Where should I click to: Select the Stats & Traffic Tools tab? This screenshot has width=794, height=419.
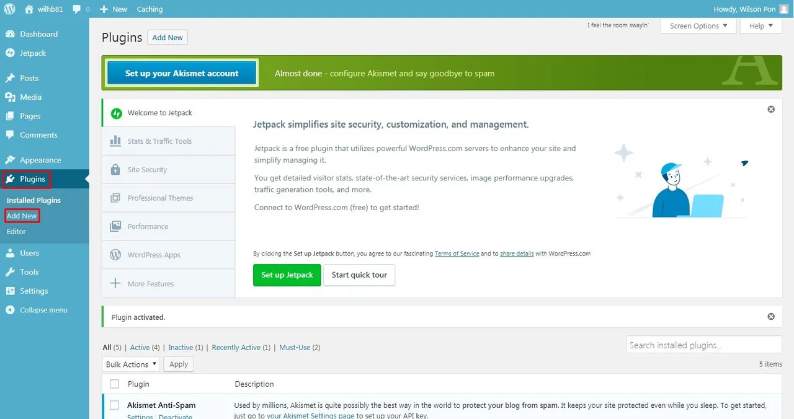pos(169,141)
